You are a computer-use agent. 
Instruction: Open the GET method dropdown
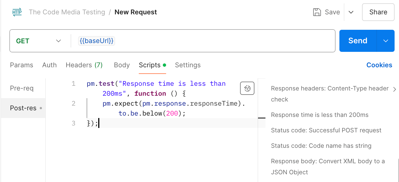coord(39,41)
